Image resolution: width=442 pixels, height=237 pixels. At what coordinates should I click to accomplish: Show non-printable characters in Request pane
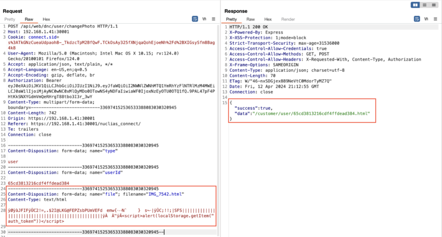[x=205, y=18]
